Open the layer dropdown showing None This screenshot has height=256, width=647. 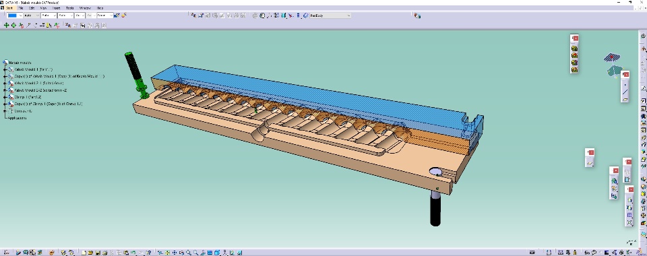pos(105,15)
